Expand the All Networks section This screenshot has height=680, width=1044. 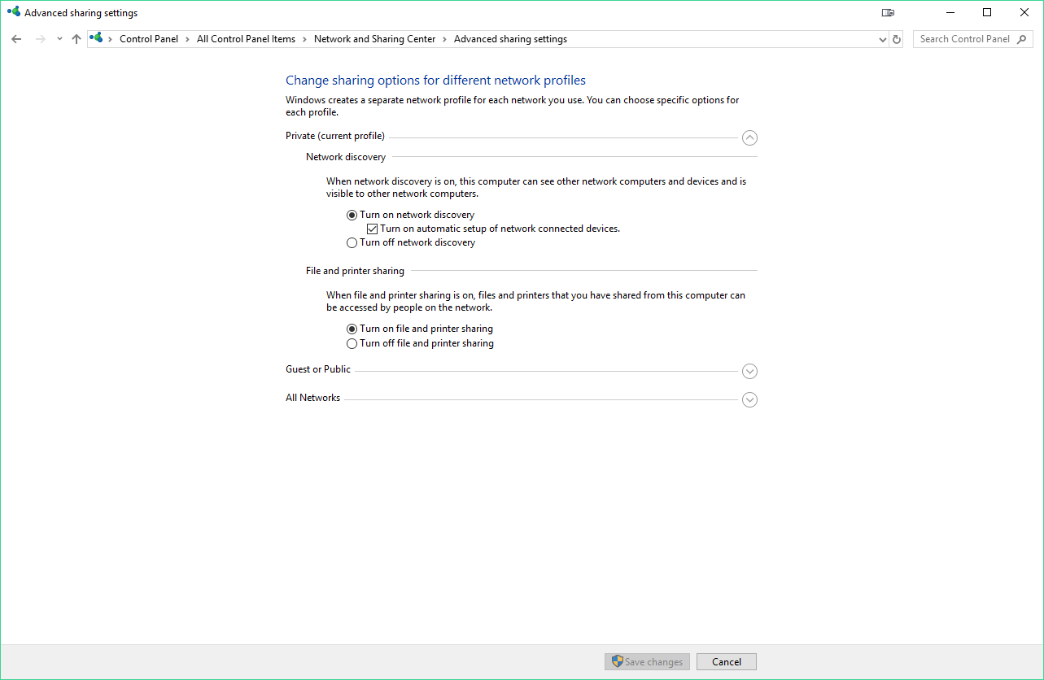[x=750, y=400]
